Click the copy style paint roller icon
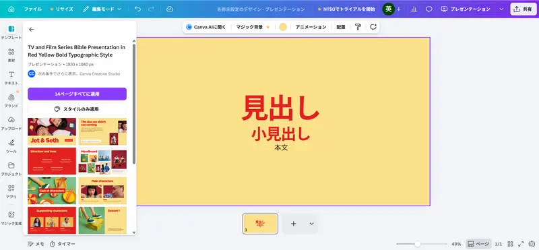 click(x=358, y=27)
